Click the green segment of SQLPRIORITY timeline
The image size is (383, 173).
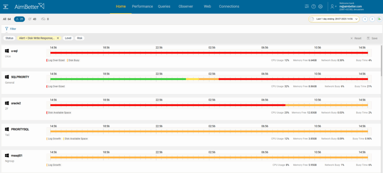(118, 79)
